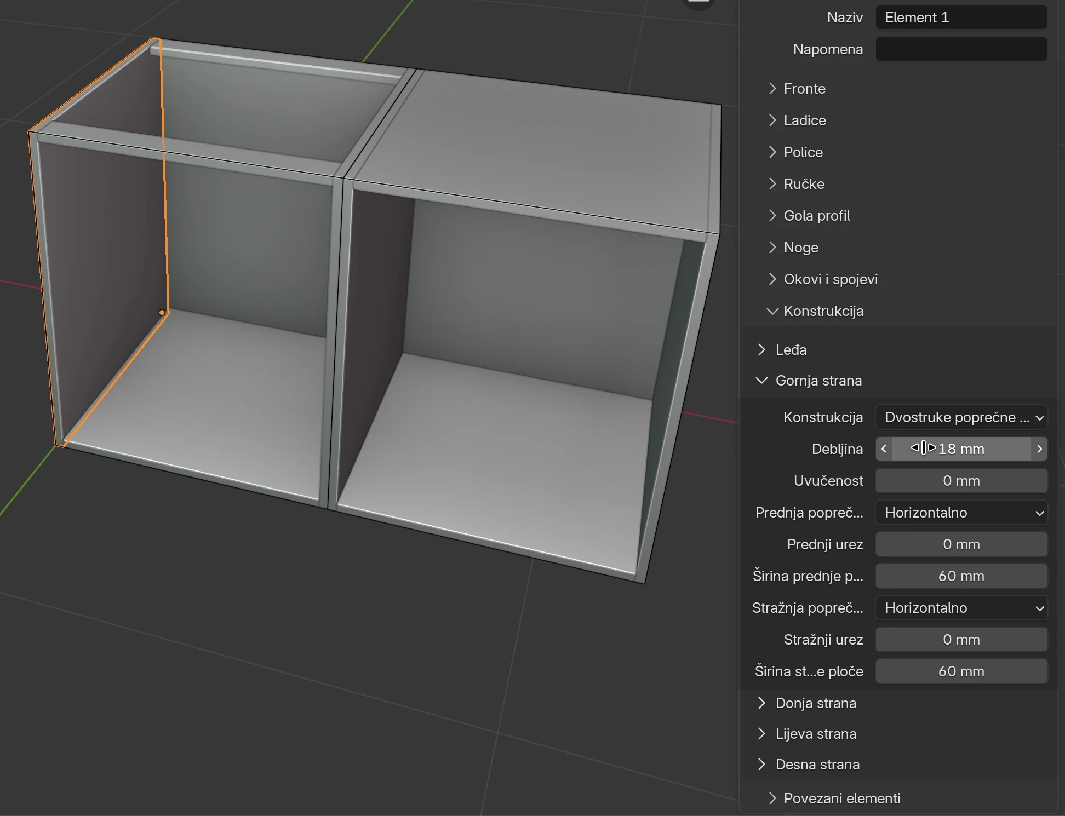Click the Naziv field with Element 1

961,18
